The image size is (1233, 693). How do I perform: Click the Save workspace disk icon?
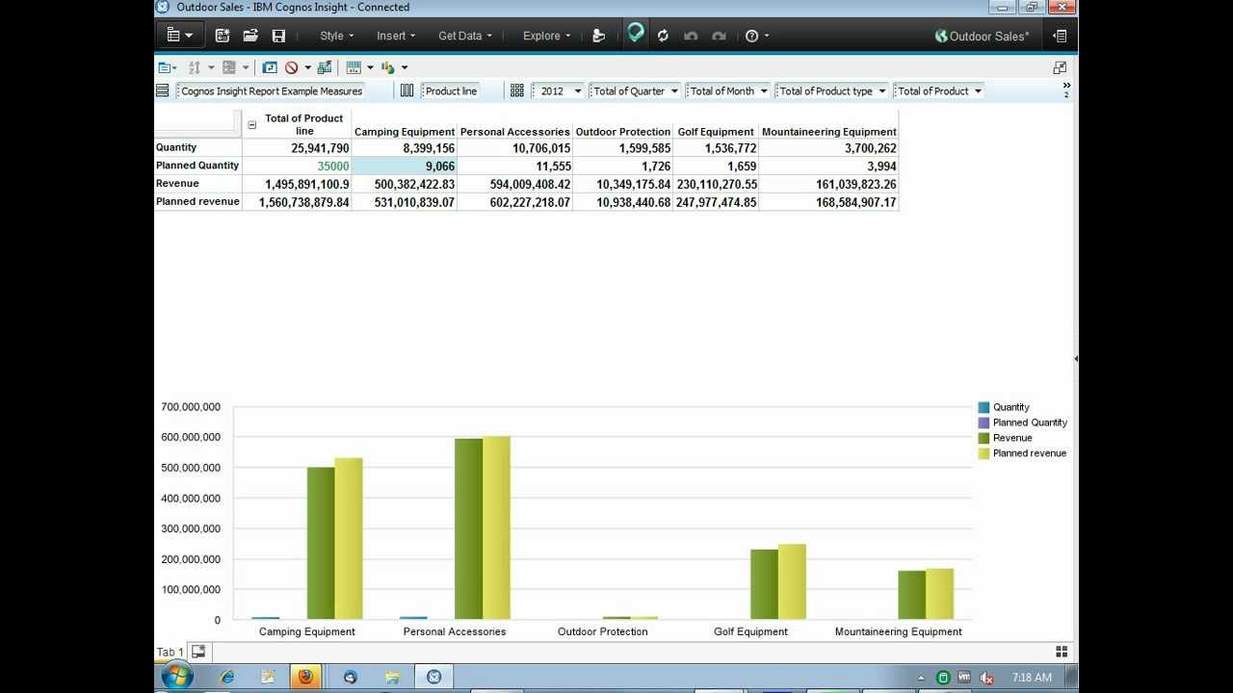278,36
